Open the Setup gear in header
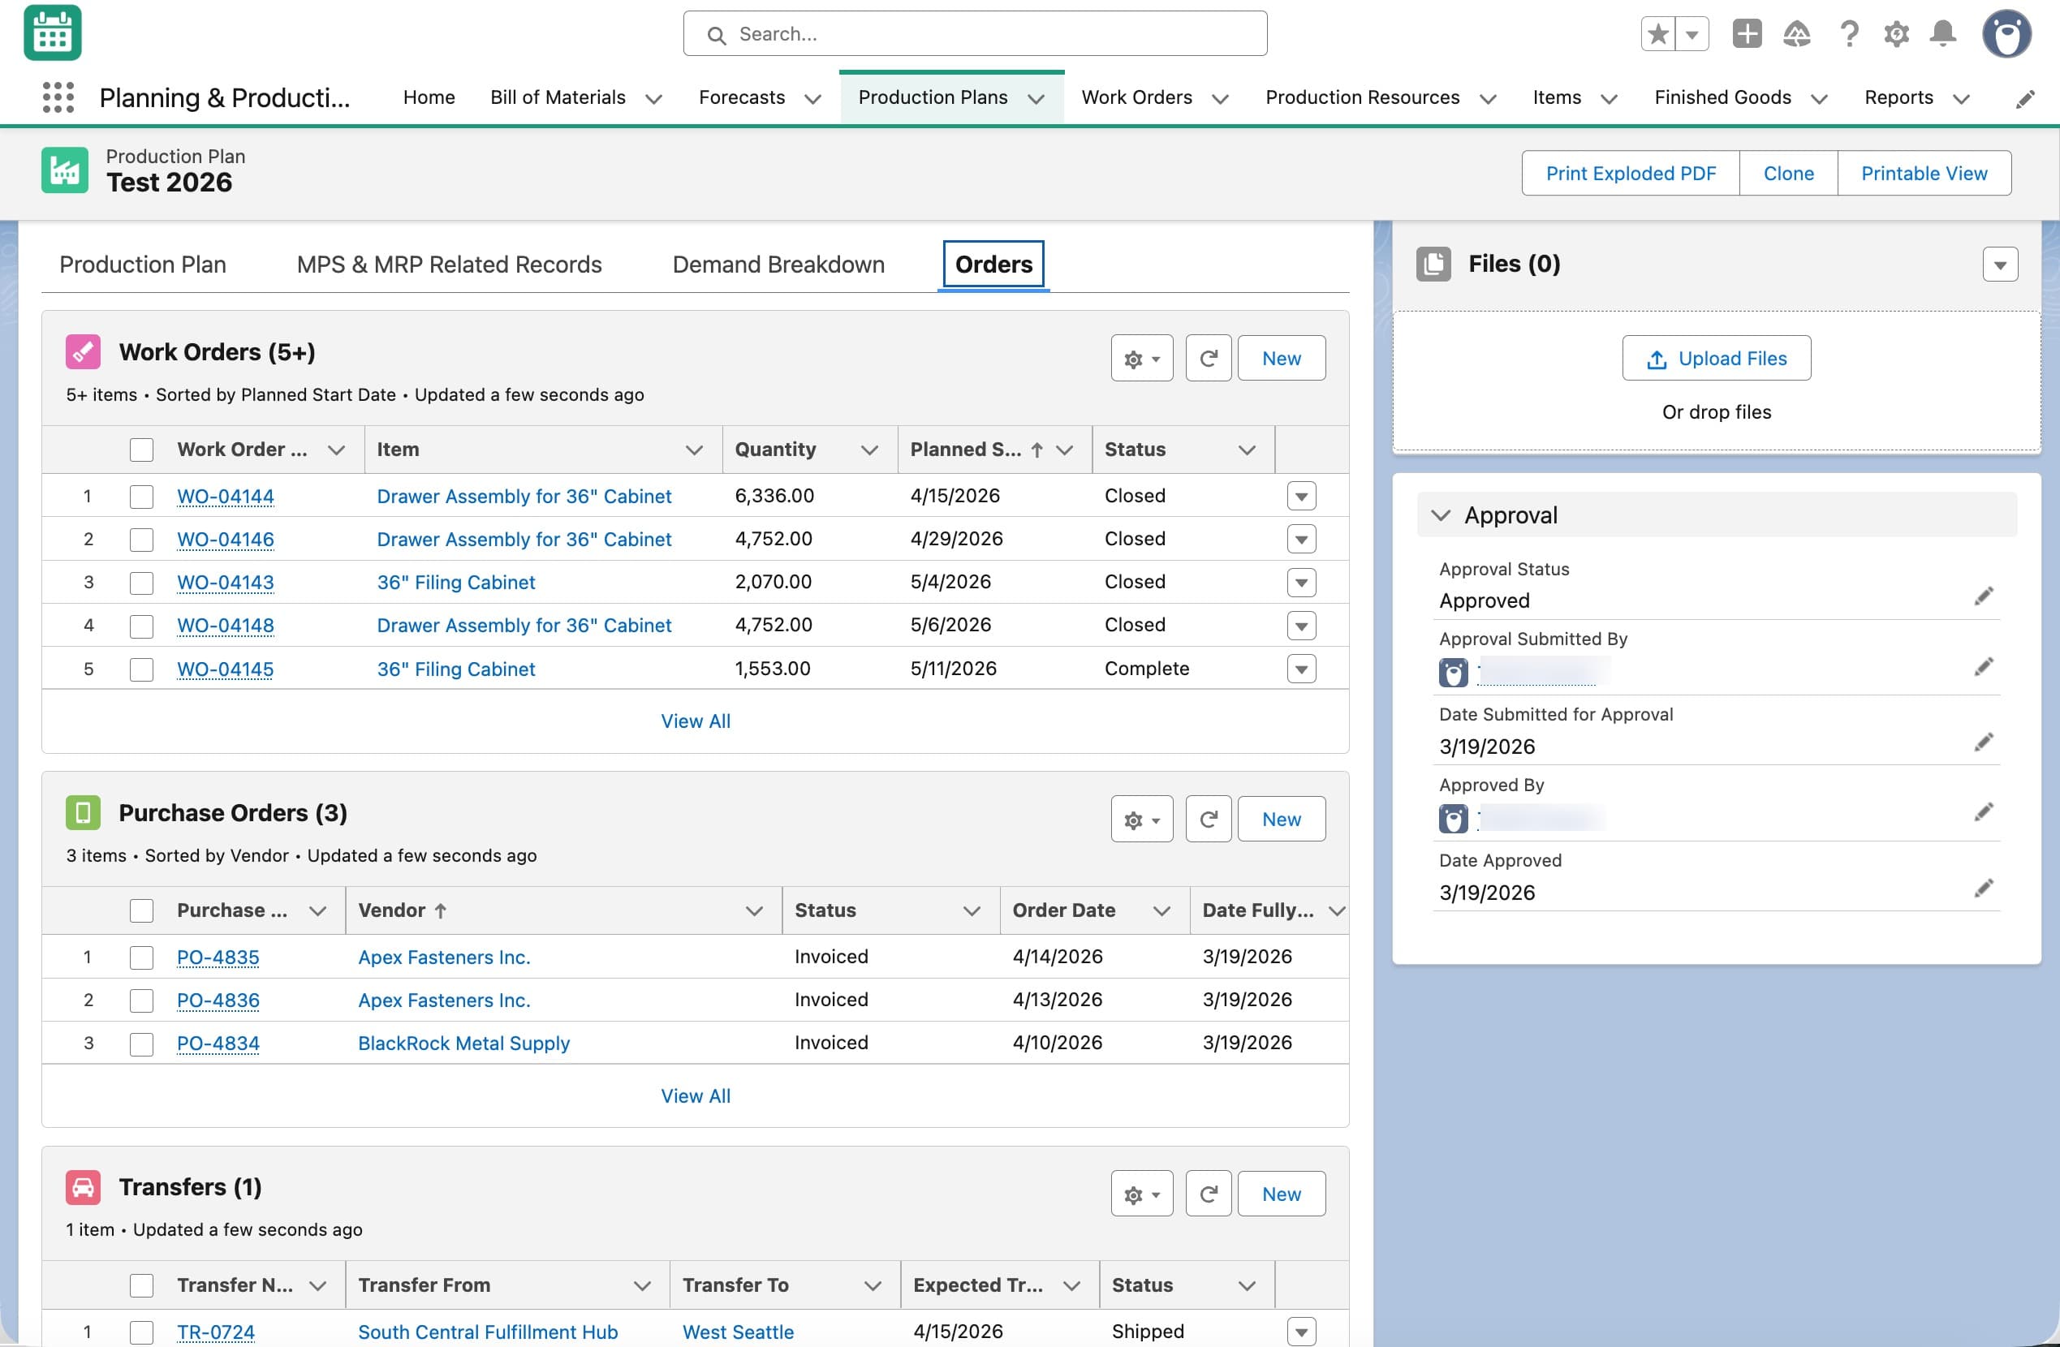Viewport: 2060px width, 1347px height. [1896, 34]
